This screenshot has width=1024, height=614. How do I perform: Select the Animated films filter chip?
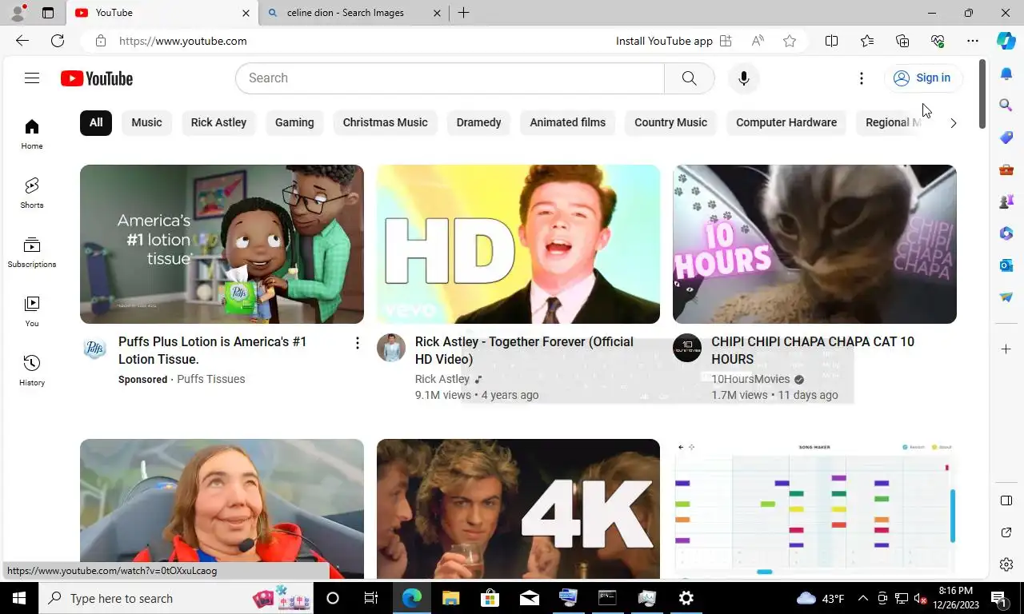567,122
